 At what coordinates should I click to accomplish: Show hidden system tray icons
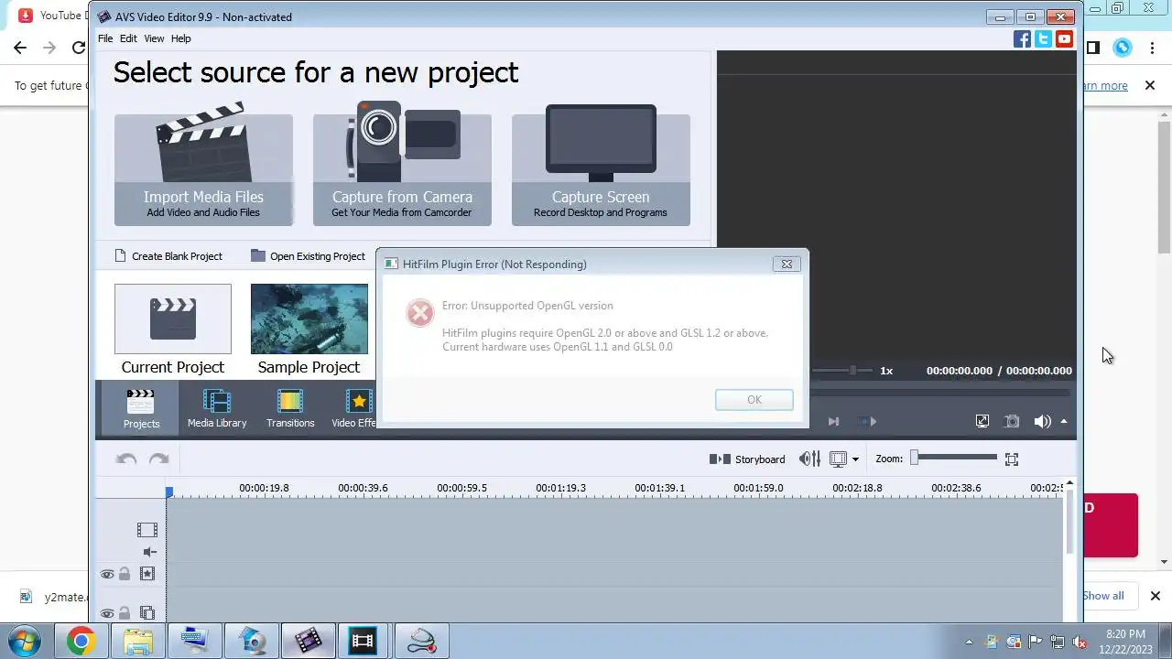click(969, 642)
